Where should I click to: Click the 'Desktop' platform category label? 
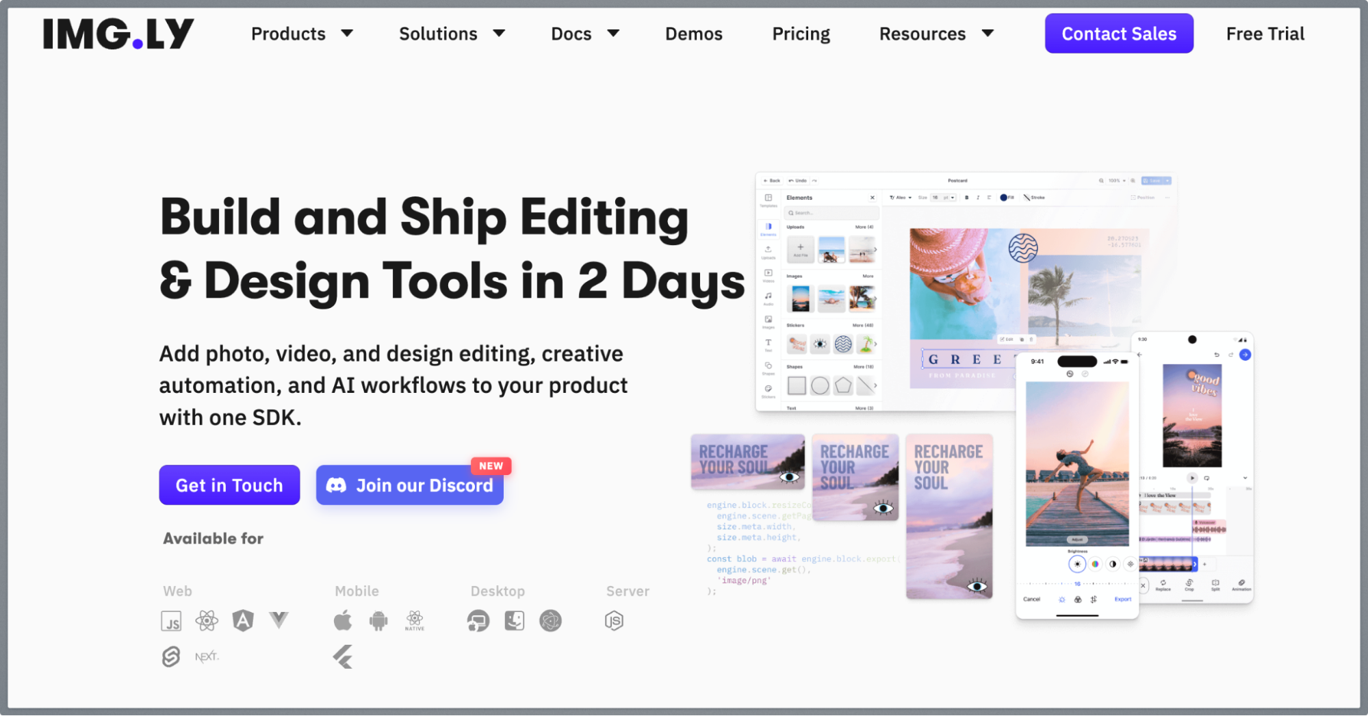(x=498, y=591)
